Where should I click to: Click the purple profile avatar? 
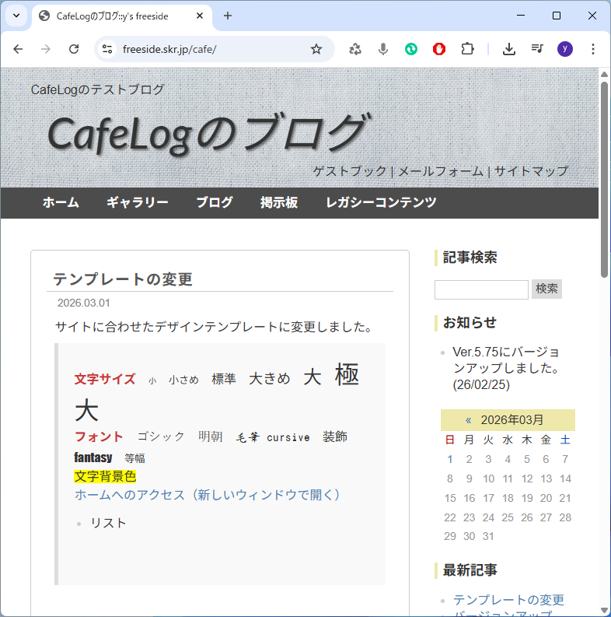(x=565, y=49)
